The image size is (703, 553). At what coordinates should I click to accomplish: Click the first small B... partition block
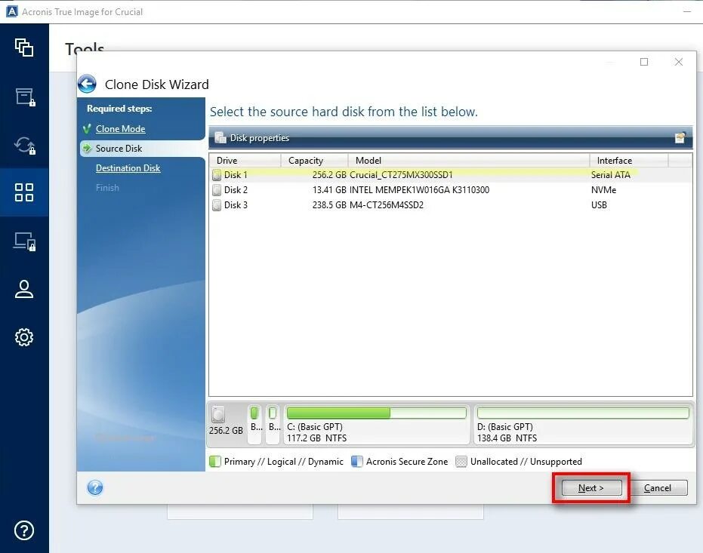[254, 425]
